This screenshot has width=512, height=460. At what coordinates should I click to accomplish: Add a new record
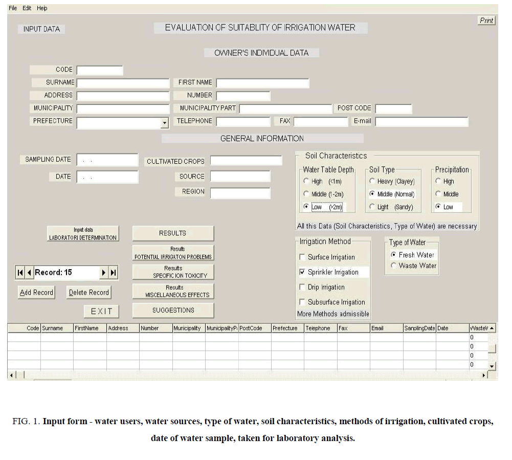click(x=36, y=292)
